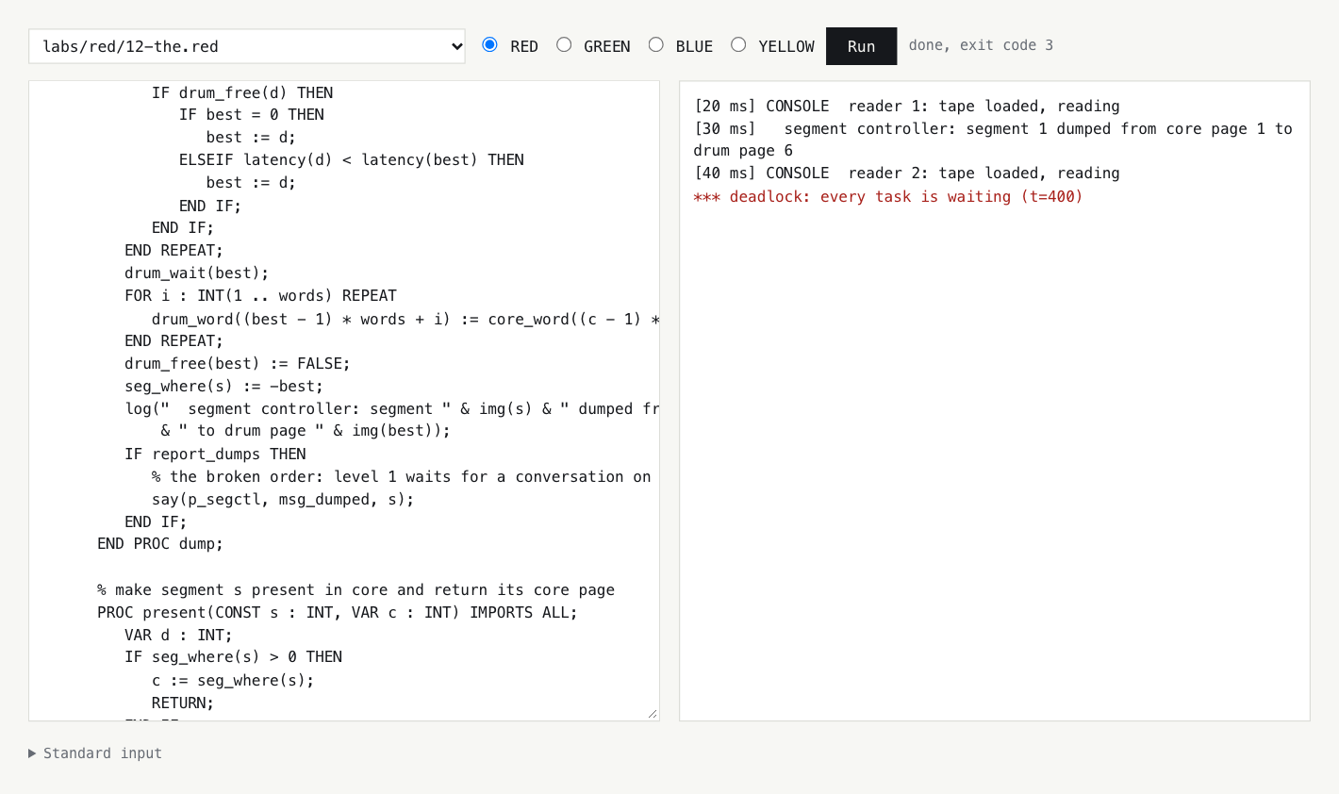Click the 'done, exit code 3' status text
This screenshot has height=794, width=1339.
(x=981, y=45)
